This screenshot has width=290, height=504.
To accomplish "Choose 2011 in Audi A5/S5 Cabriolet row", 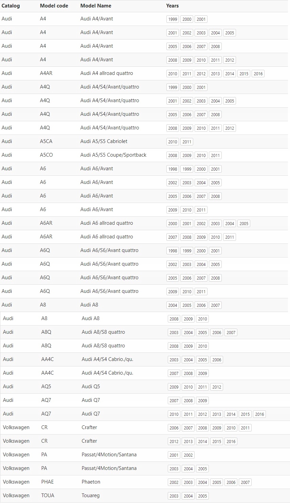I will click(187, 142).
